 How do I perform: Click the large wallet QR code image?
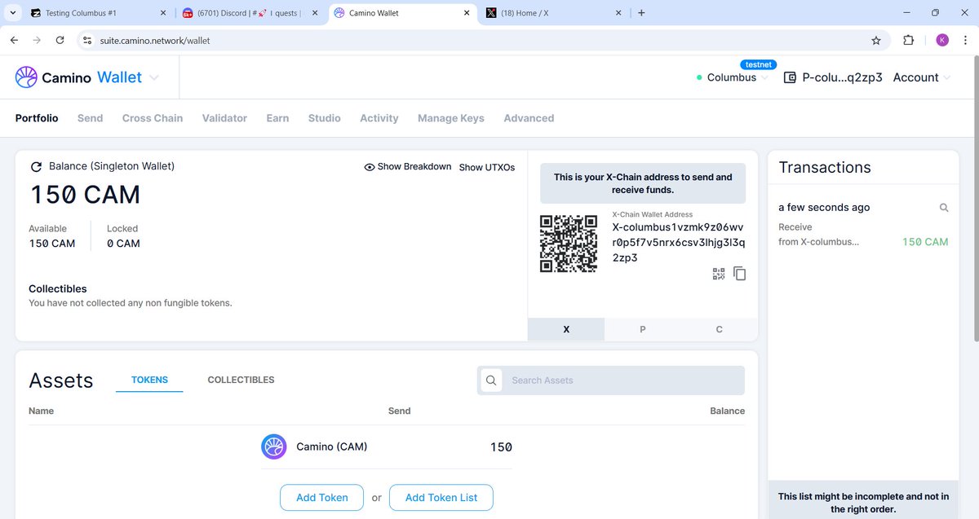(569, 243)
